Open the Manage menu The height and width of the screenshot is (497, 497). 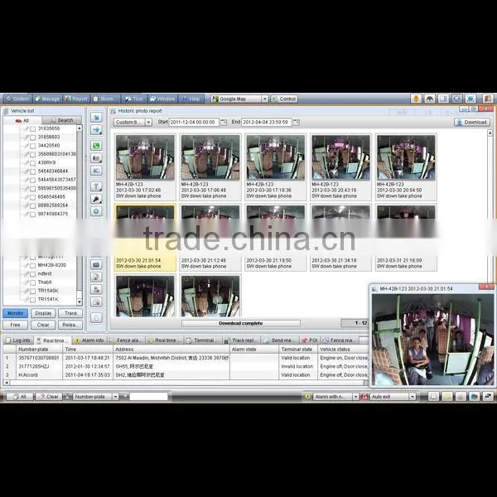click(47, 99)
